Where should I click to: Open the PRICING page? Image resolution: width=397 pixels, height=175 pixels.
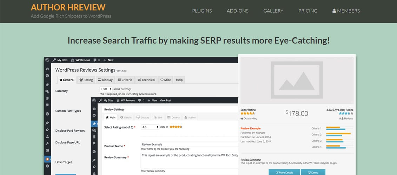307,11
